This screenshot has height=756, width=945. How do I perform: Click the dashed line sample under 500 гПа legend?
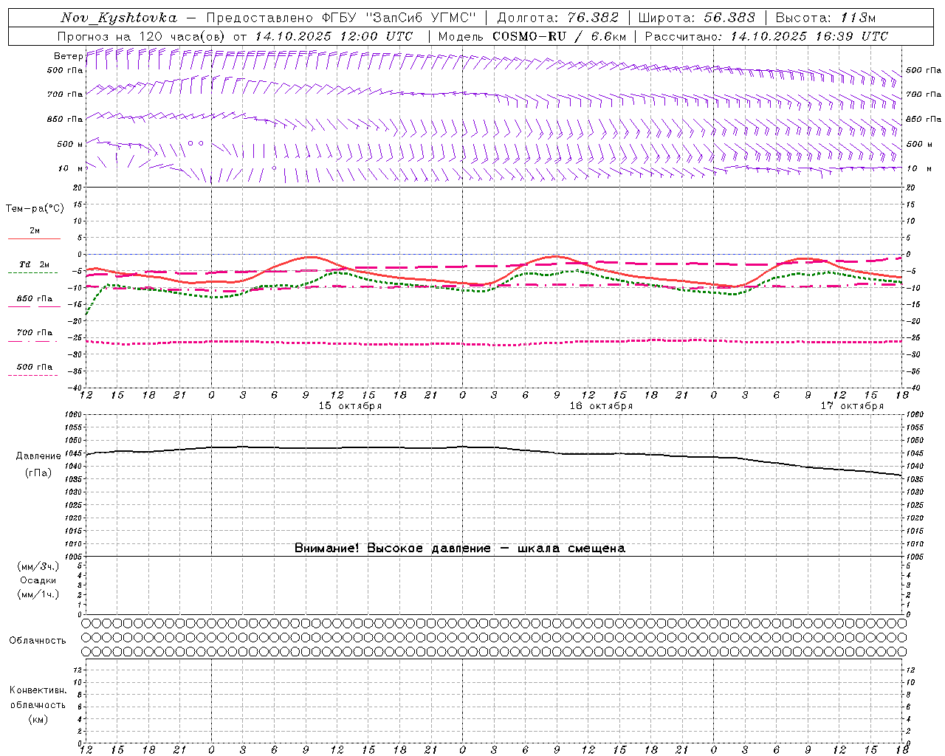pos(32,376)
